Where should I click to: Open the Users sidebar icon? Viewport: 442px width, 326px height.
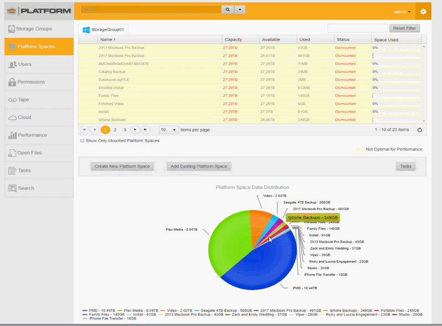12,65
